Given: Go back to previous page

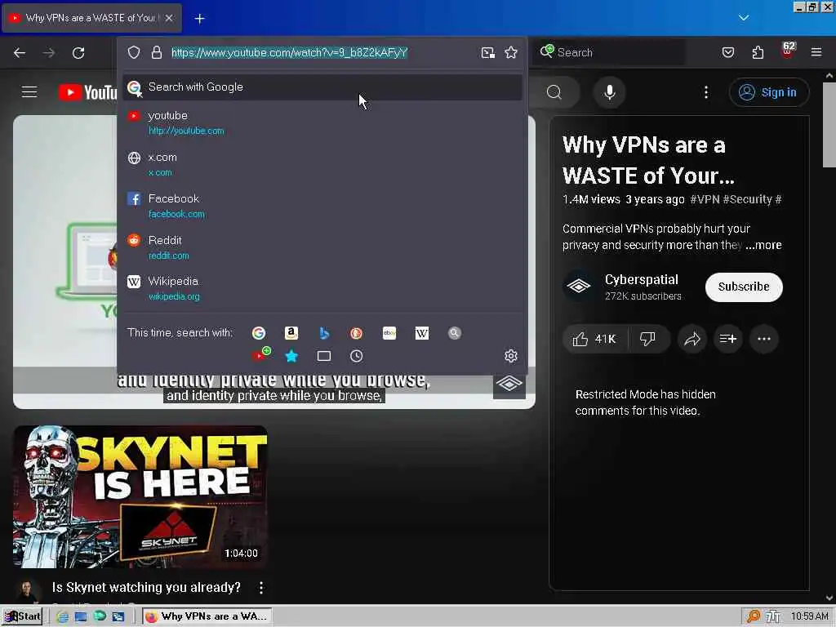Looking at the screenshot, I should point(20,52).
